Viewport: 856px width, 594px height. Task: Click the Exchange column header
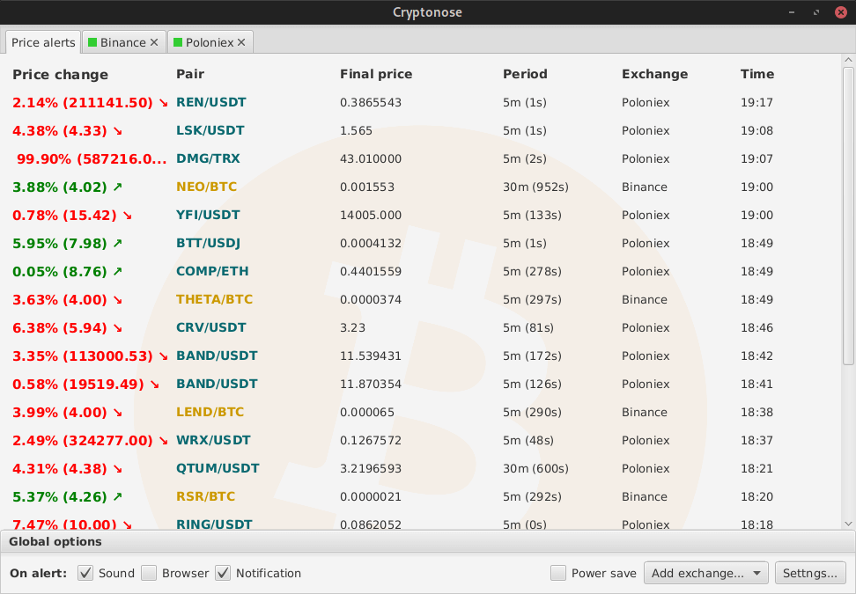(x=654, y=75)
